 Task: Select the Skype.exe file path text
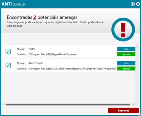pyautogui.click(x=53, y=54)
